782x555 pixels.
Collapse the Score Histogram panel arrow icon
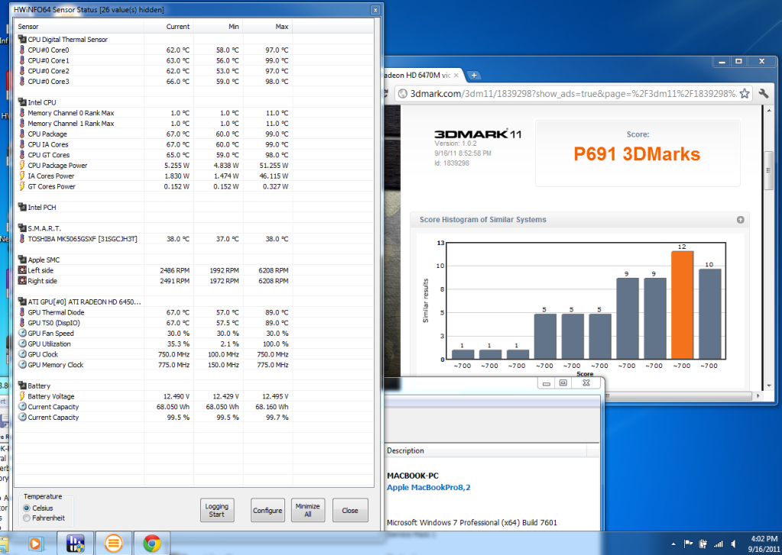click(740, 220)
